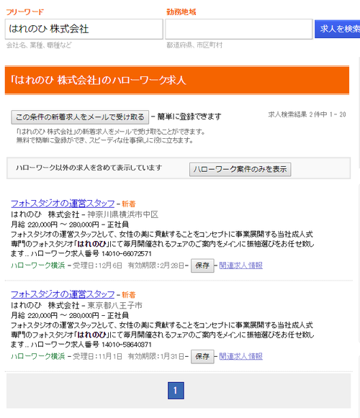
Task: Click 有効期限:2月28日 text
Action: pos(156,265)
